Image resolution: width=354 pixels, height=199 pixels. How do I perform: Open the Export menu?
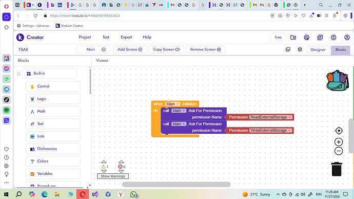pyautogui.click(x=126, y=37)
